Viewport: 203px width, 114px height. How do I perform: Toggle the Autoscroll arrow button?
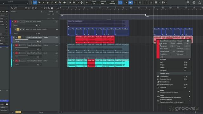click(130, 3)
